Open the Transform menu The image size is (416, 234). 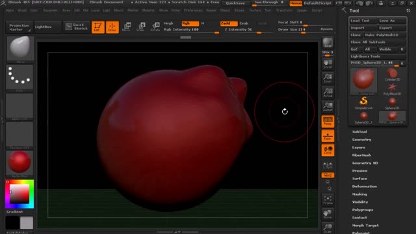pyautogui.click(x=284, y=10)
